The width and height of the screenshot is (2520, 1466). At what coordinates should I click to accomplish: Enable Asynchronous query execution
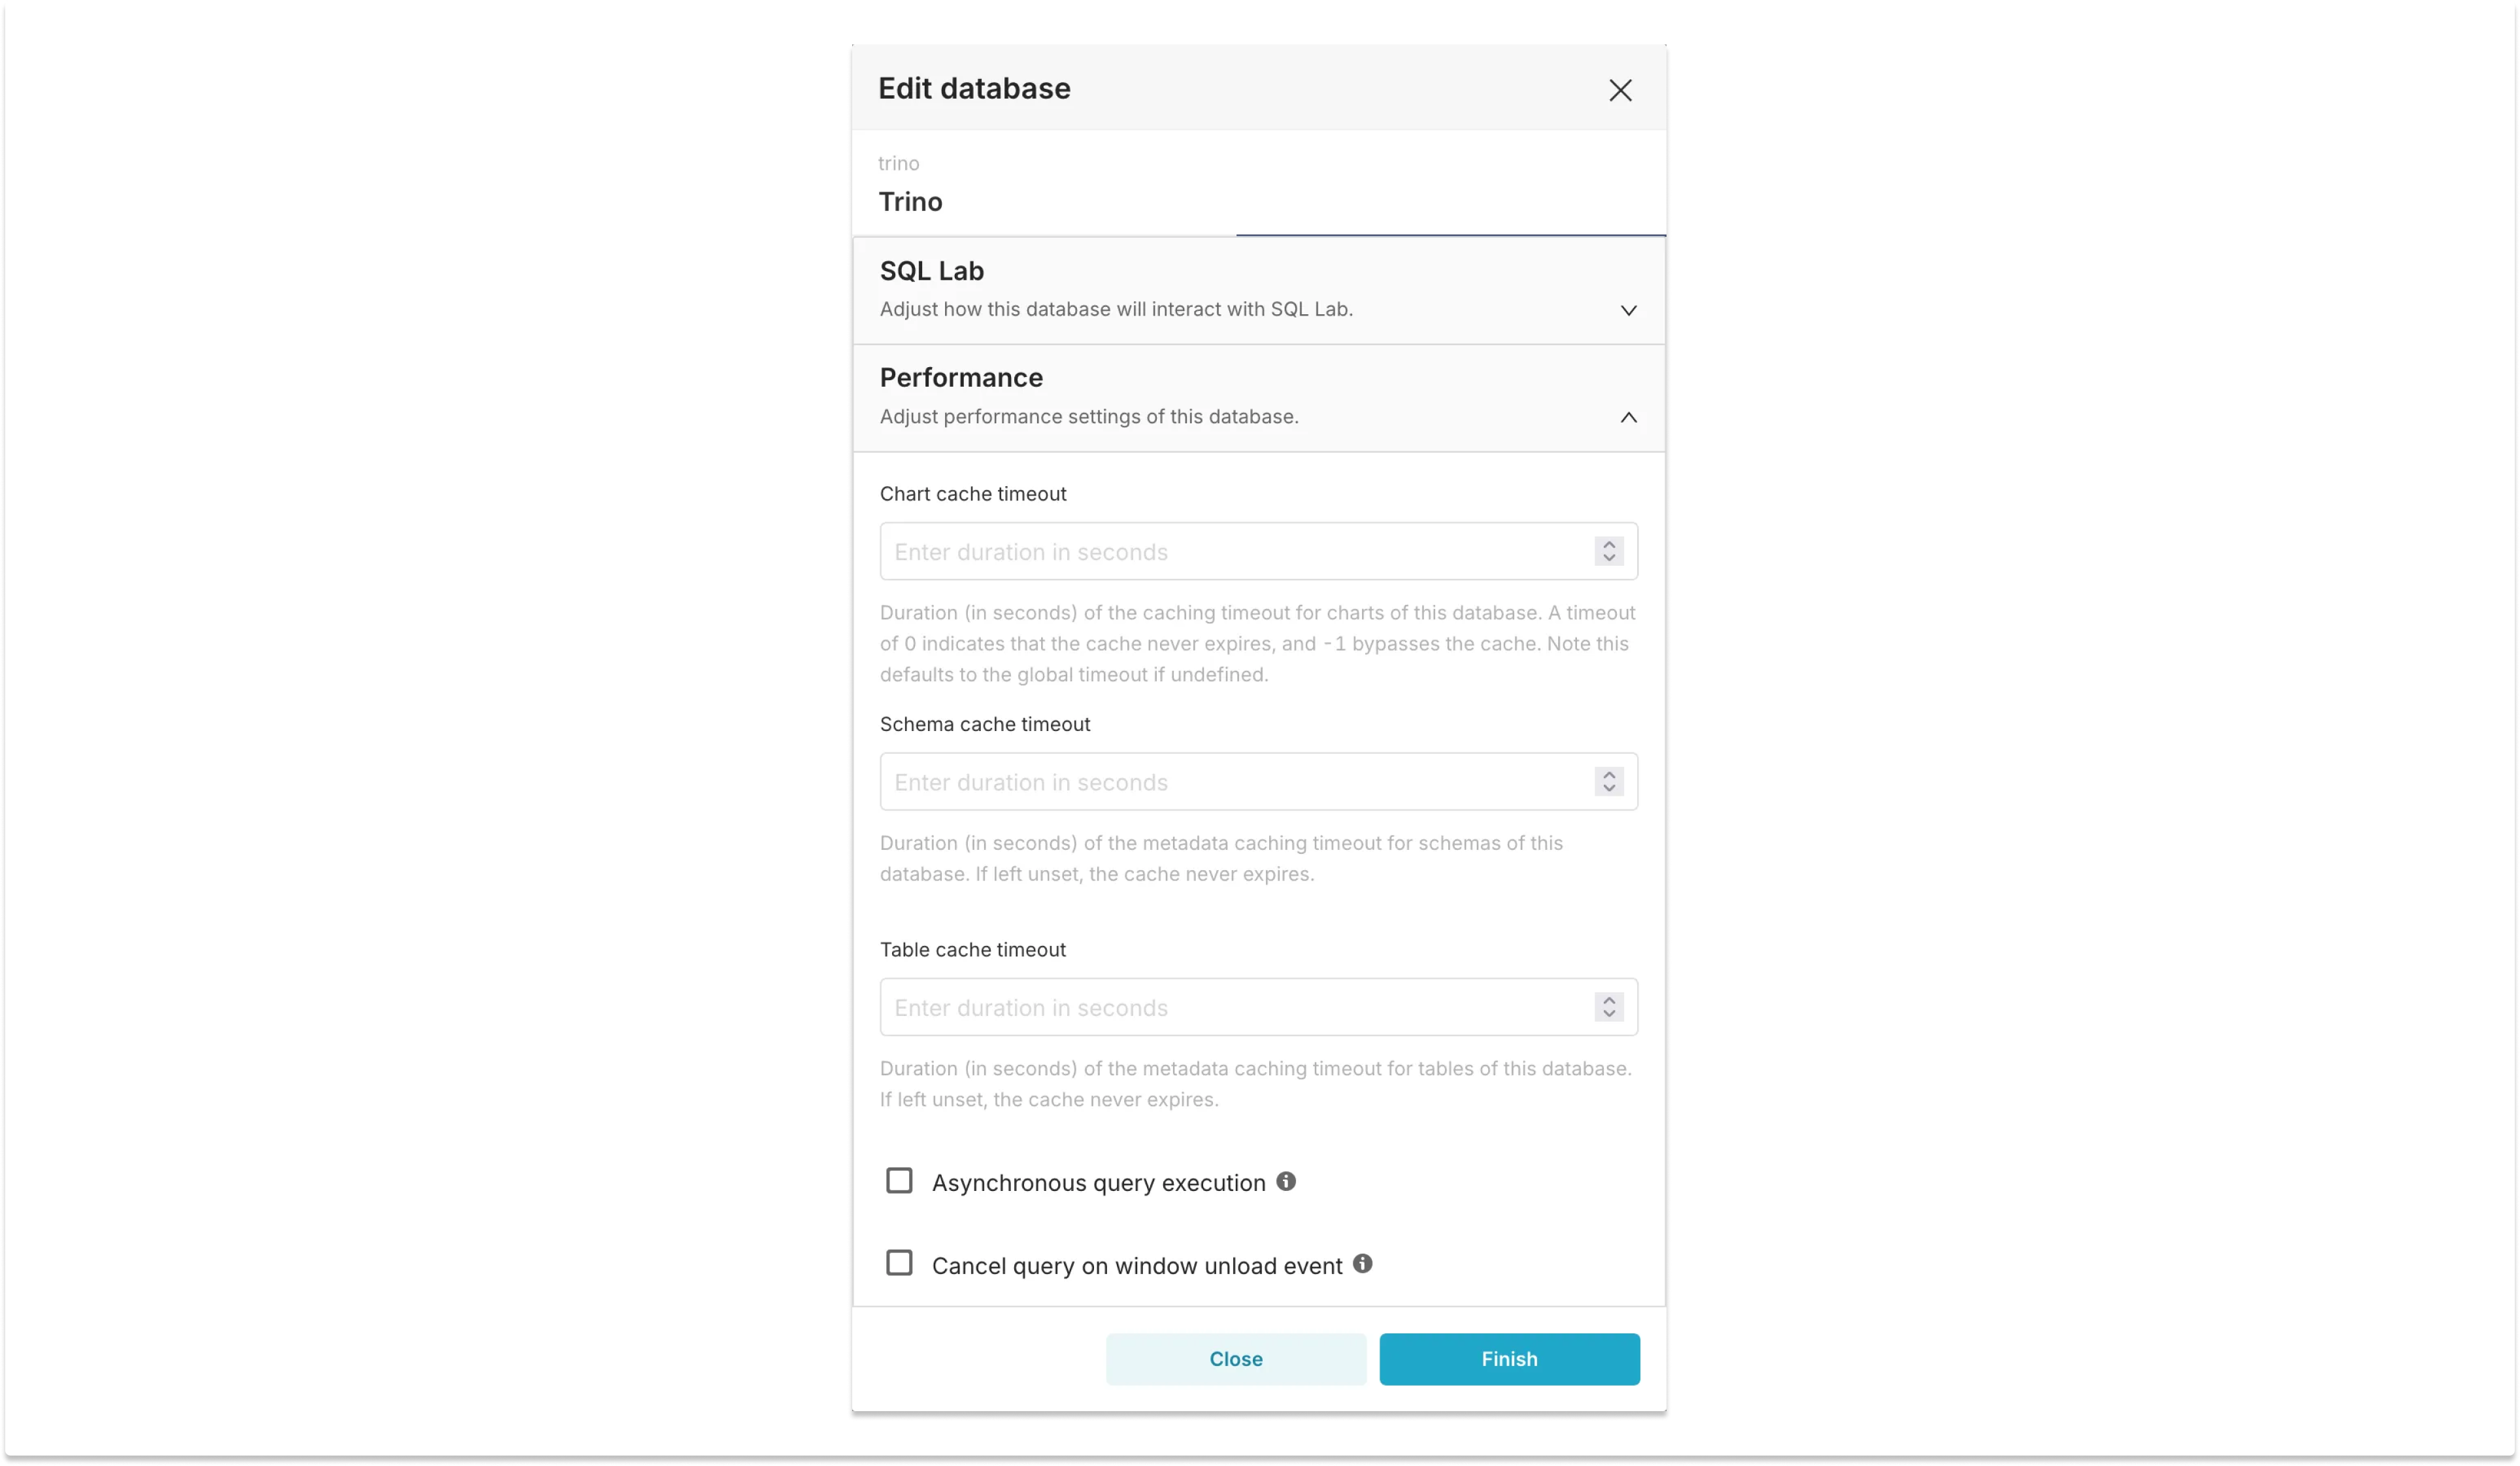[x=899, y=1181]
